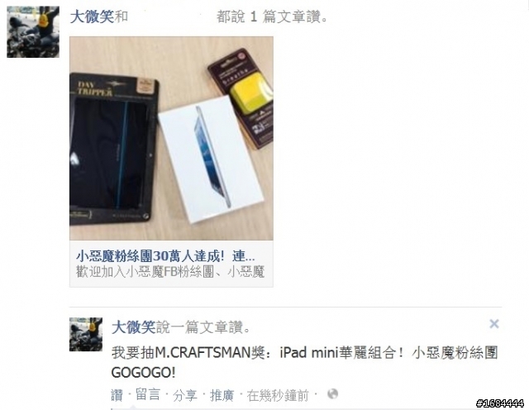Open the 大微笑 name link in lower post
Image resolution: width=529 pixels, height=410 pixels.
133,327
